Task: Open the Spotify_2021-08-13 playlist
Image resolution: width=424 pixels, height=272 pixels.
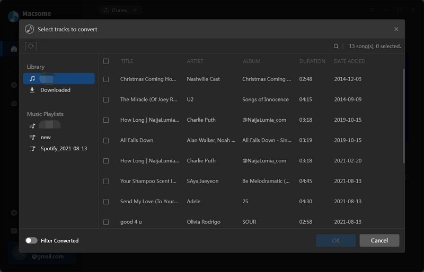Action: point(59,149)
